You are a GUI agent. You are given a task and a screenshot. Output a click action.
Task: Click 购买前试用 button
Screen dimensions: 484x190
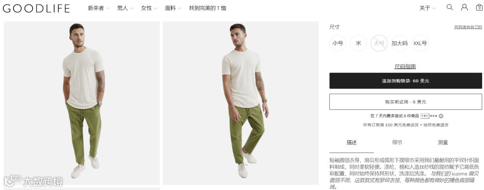click(x=406, y=102)
